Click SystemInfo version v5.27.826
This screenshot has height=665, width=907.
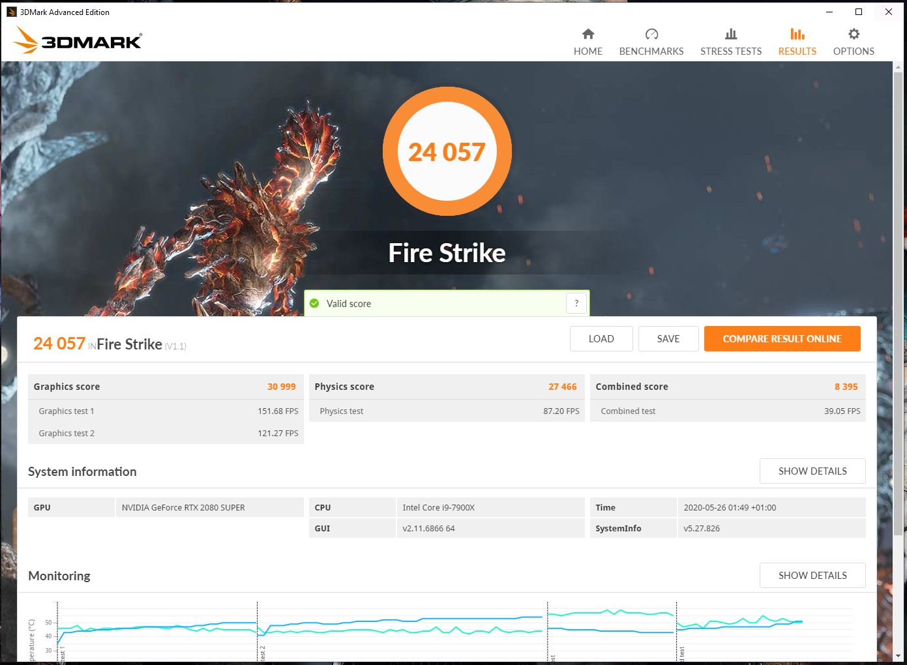[702, 528]
